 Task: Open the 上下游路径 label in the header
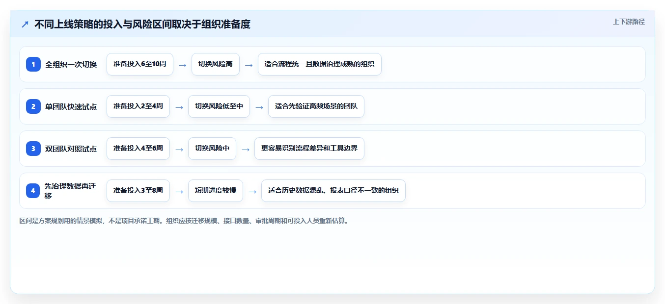tap(629, 22)
